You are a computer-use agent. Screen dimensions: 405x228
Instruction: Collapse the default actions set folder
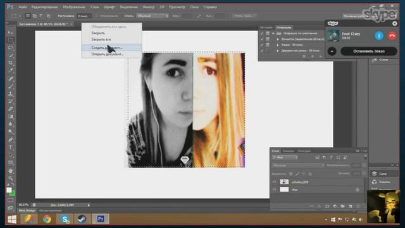click(273, 34)
